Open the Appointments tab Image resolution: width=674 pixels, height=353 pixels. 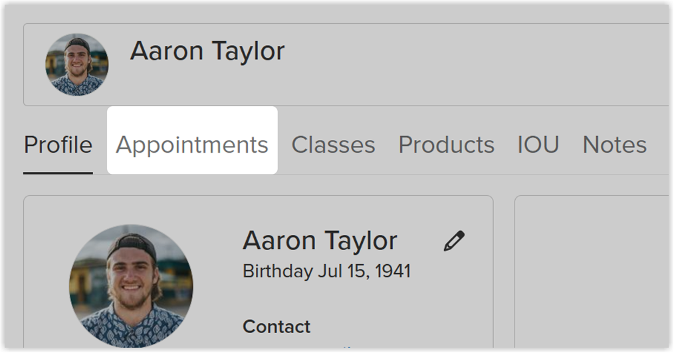tap(192, 145)
